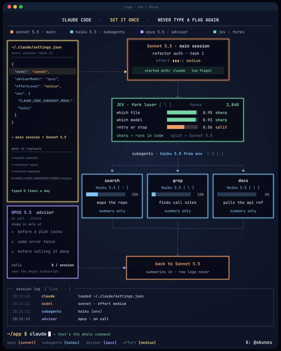Image resolution: width=281 pixels, height=351 pixels.
Task: Click the "before a plan locks" item
Action: (40, 232)
